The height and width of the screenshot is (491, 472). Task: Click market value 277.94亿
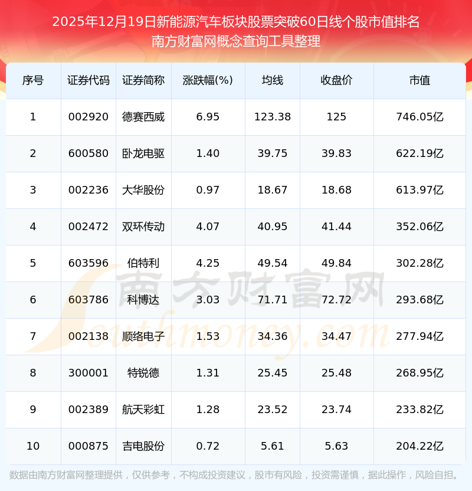click(419, 336)
